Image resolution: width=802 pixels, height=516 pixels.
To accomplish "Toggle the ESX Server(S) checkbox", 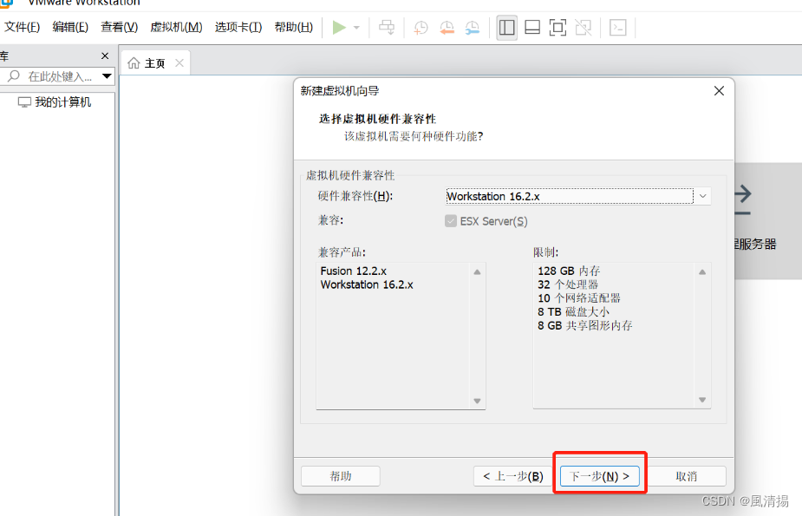I will click(x=451, y=221).
